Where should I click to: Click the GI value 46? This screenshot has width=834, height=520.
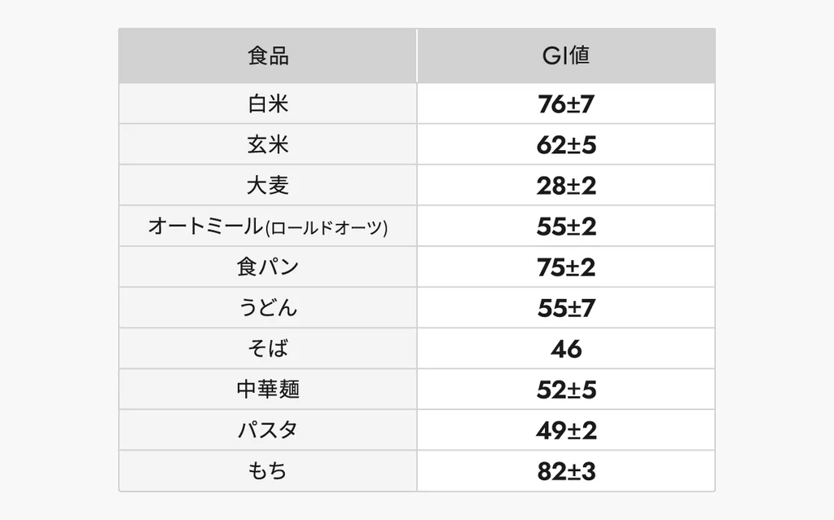tap(566, 349)
